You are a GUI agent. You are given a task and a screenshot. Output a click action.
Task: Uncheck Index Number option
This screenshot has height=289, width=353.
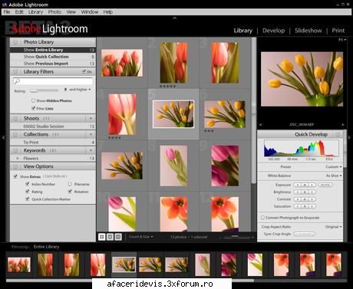coord(28,184)
